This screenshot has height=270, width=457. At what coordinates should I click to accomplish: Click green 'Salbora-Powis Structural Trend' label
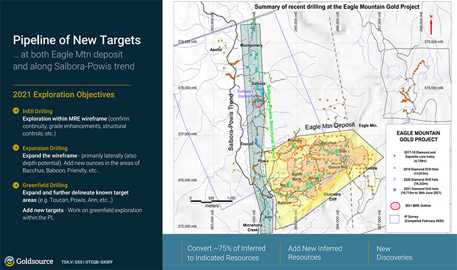point(271,122)
